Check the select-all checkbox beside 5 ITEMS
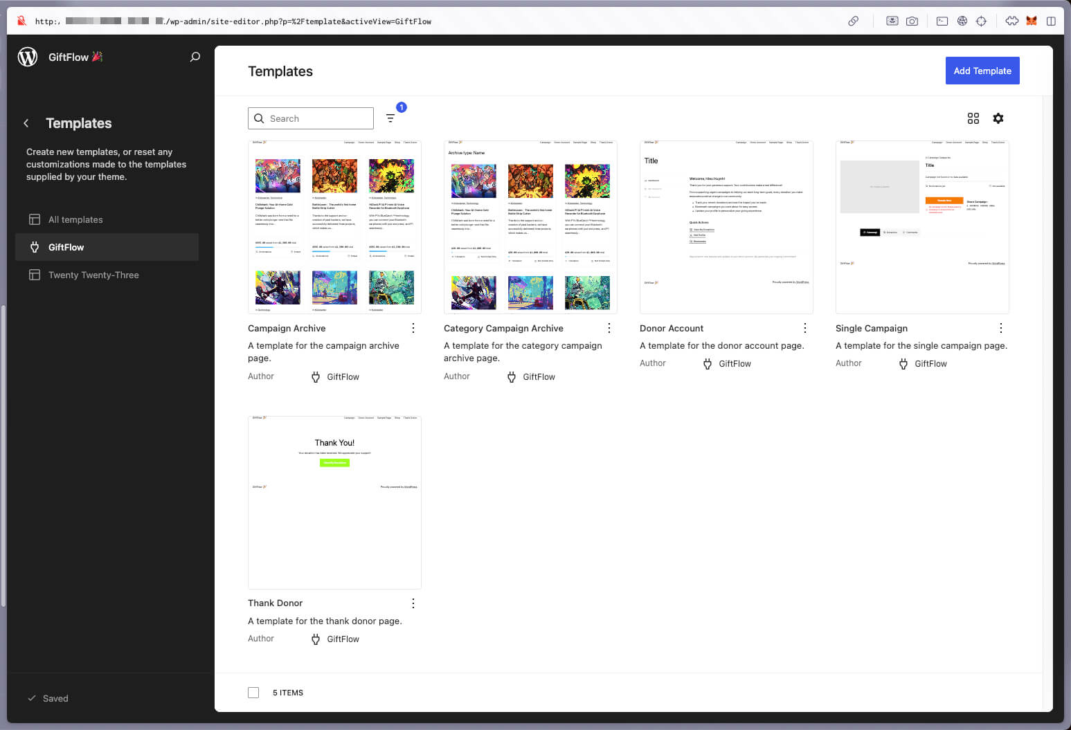 tap(253, 692)
